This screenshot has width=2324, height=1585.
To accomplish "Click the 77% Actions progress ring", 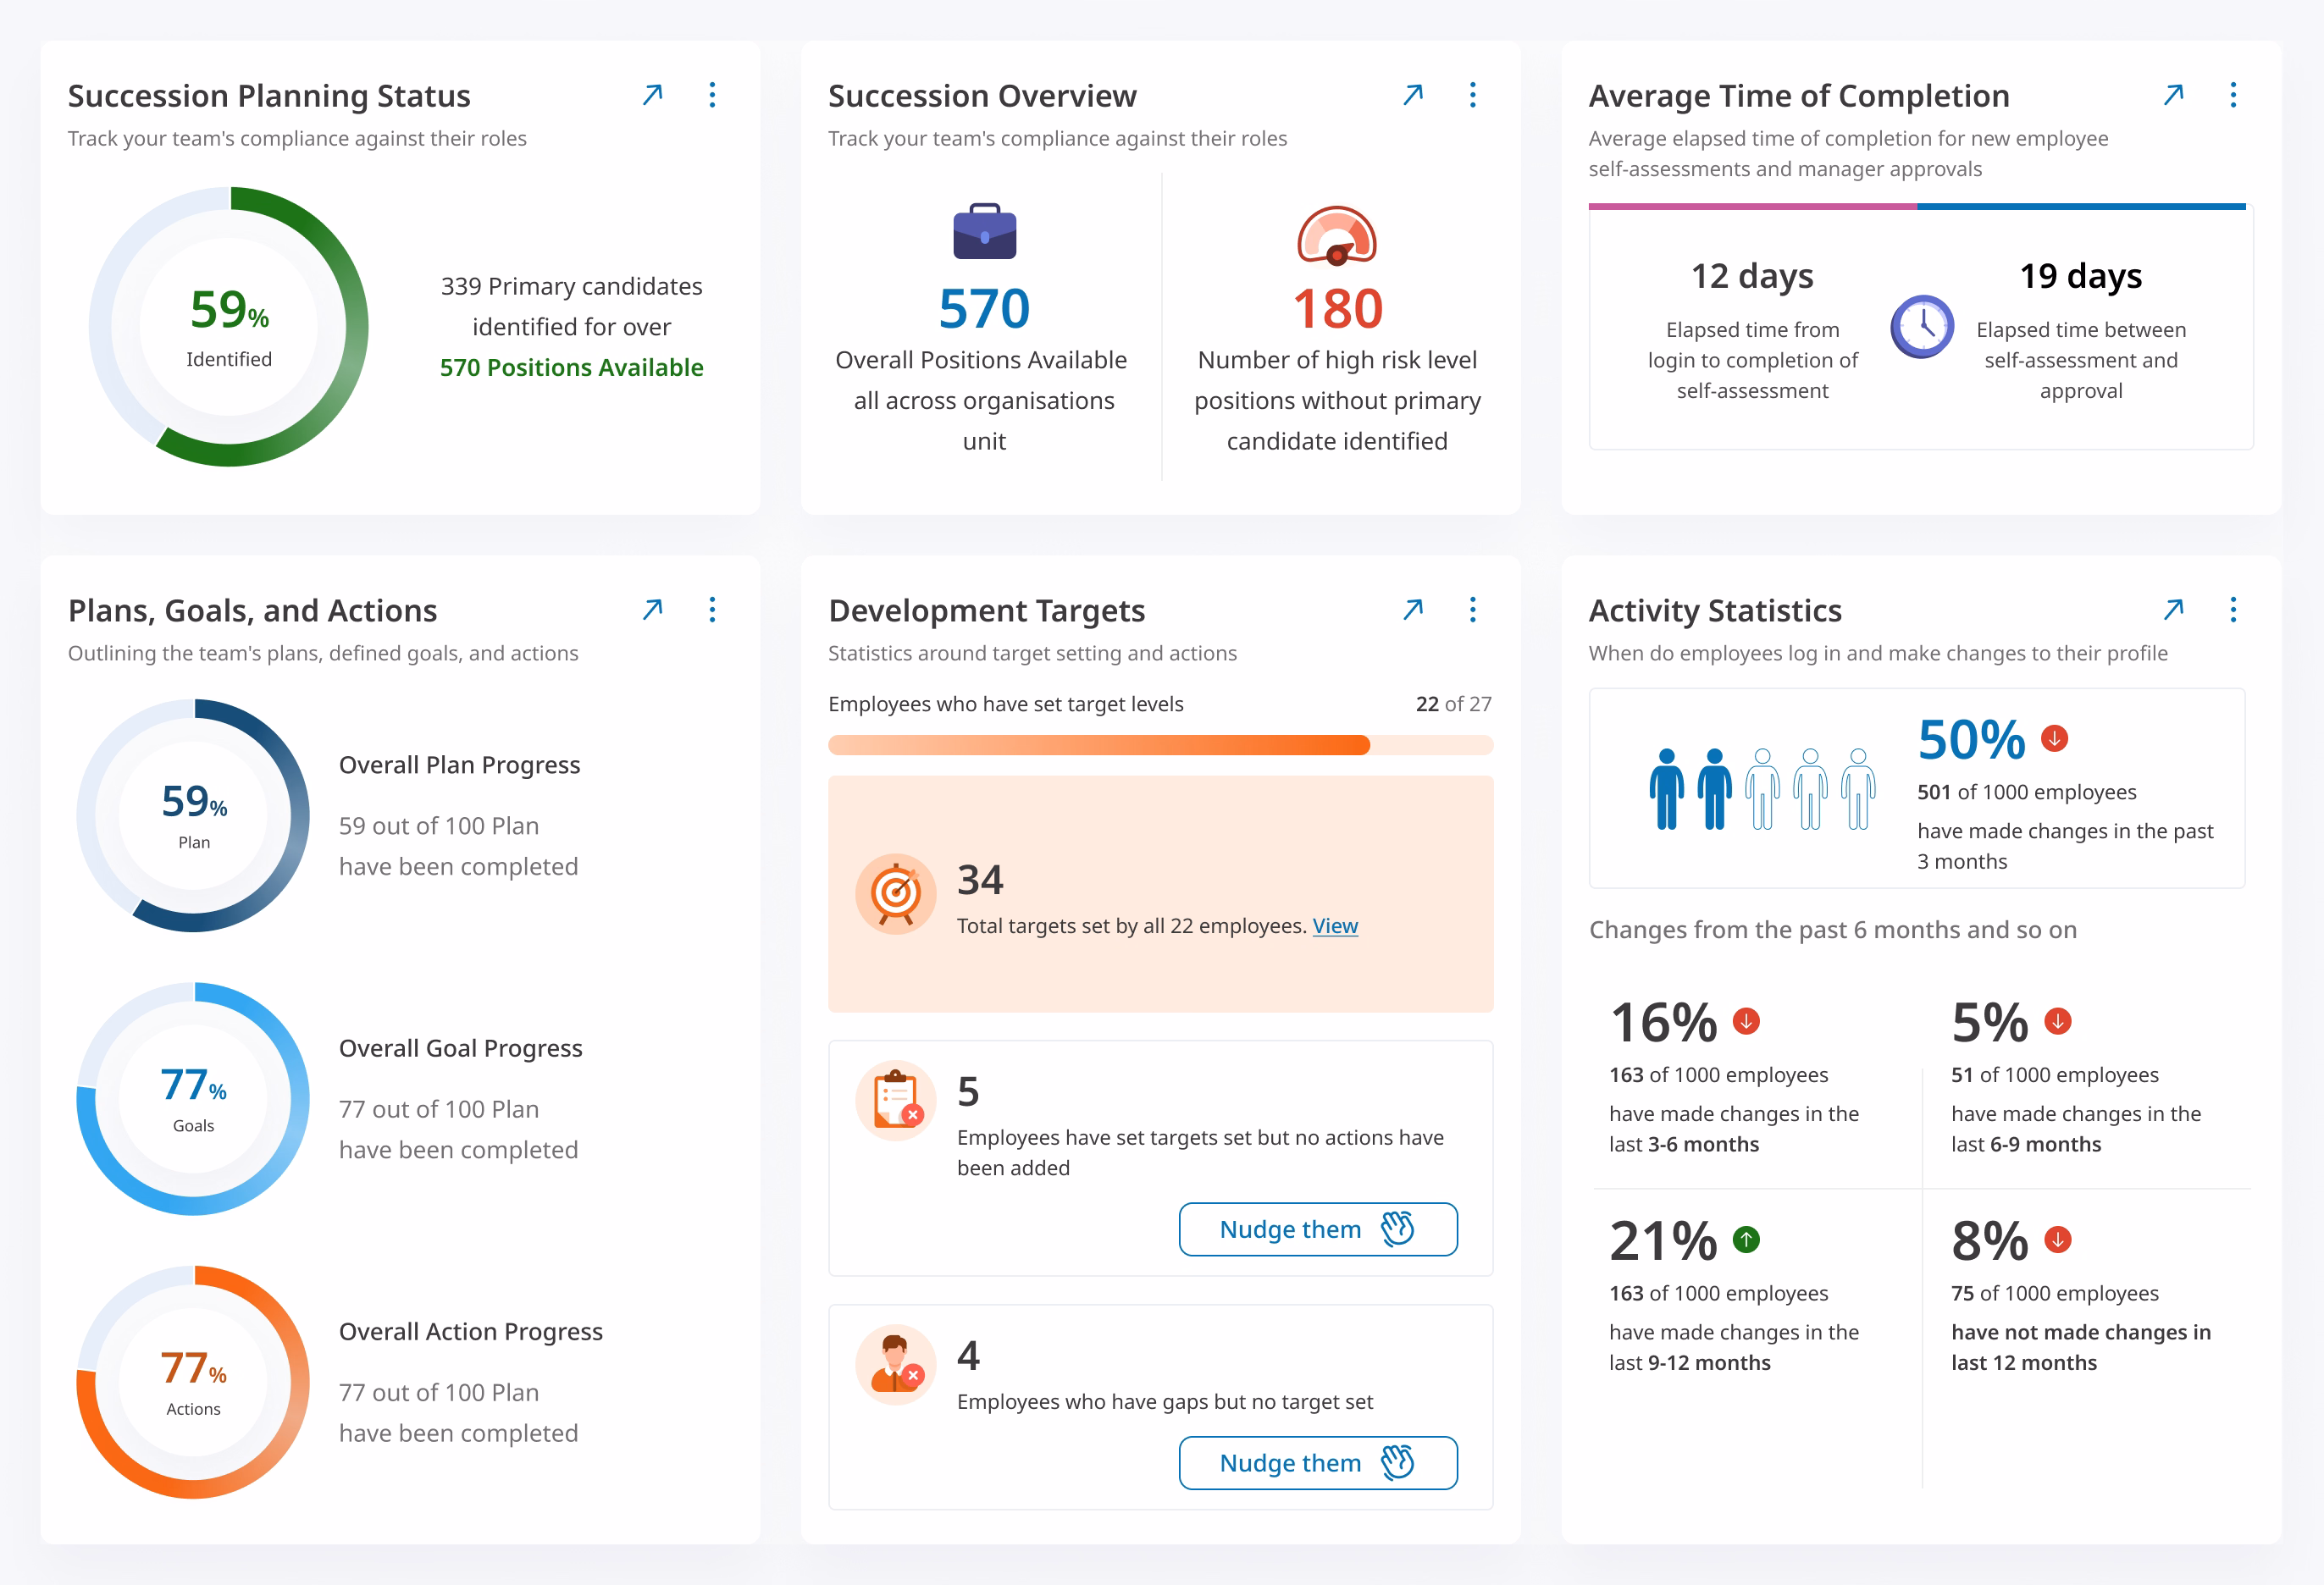I will (x=193, y=1382).
